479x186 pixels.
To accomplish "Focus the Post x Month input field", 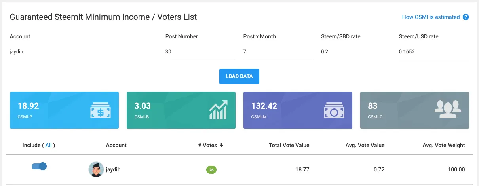I will (x=278, y=51).
